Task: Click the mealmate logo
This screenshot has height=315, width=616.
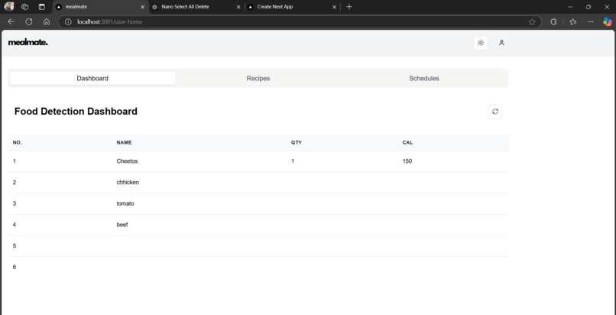Action: tap(28, 42)
